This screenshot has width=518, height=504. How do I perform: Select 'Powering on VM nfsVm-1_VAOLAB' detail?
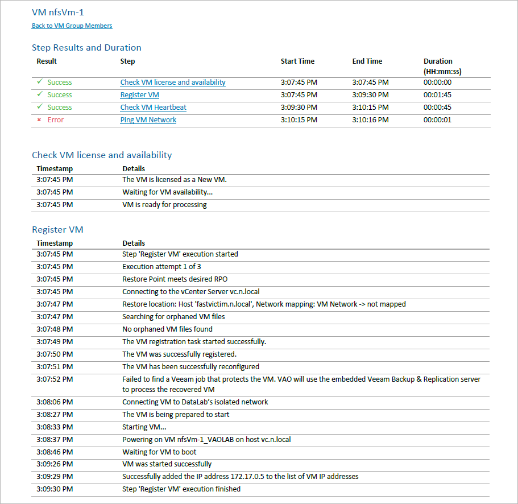click(x=206, y=440)
